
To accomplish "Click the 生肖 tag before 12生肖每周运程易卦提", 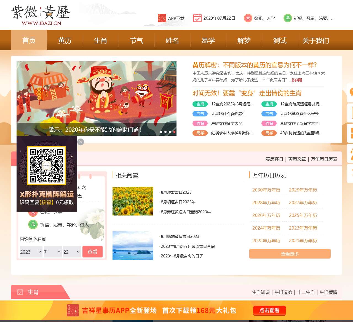I will [x=269, y=104].
